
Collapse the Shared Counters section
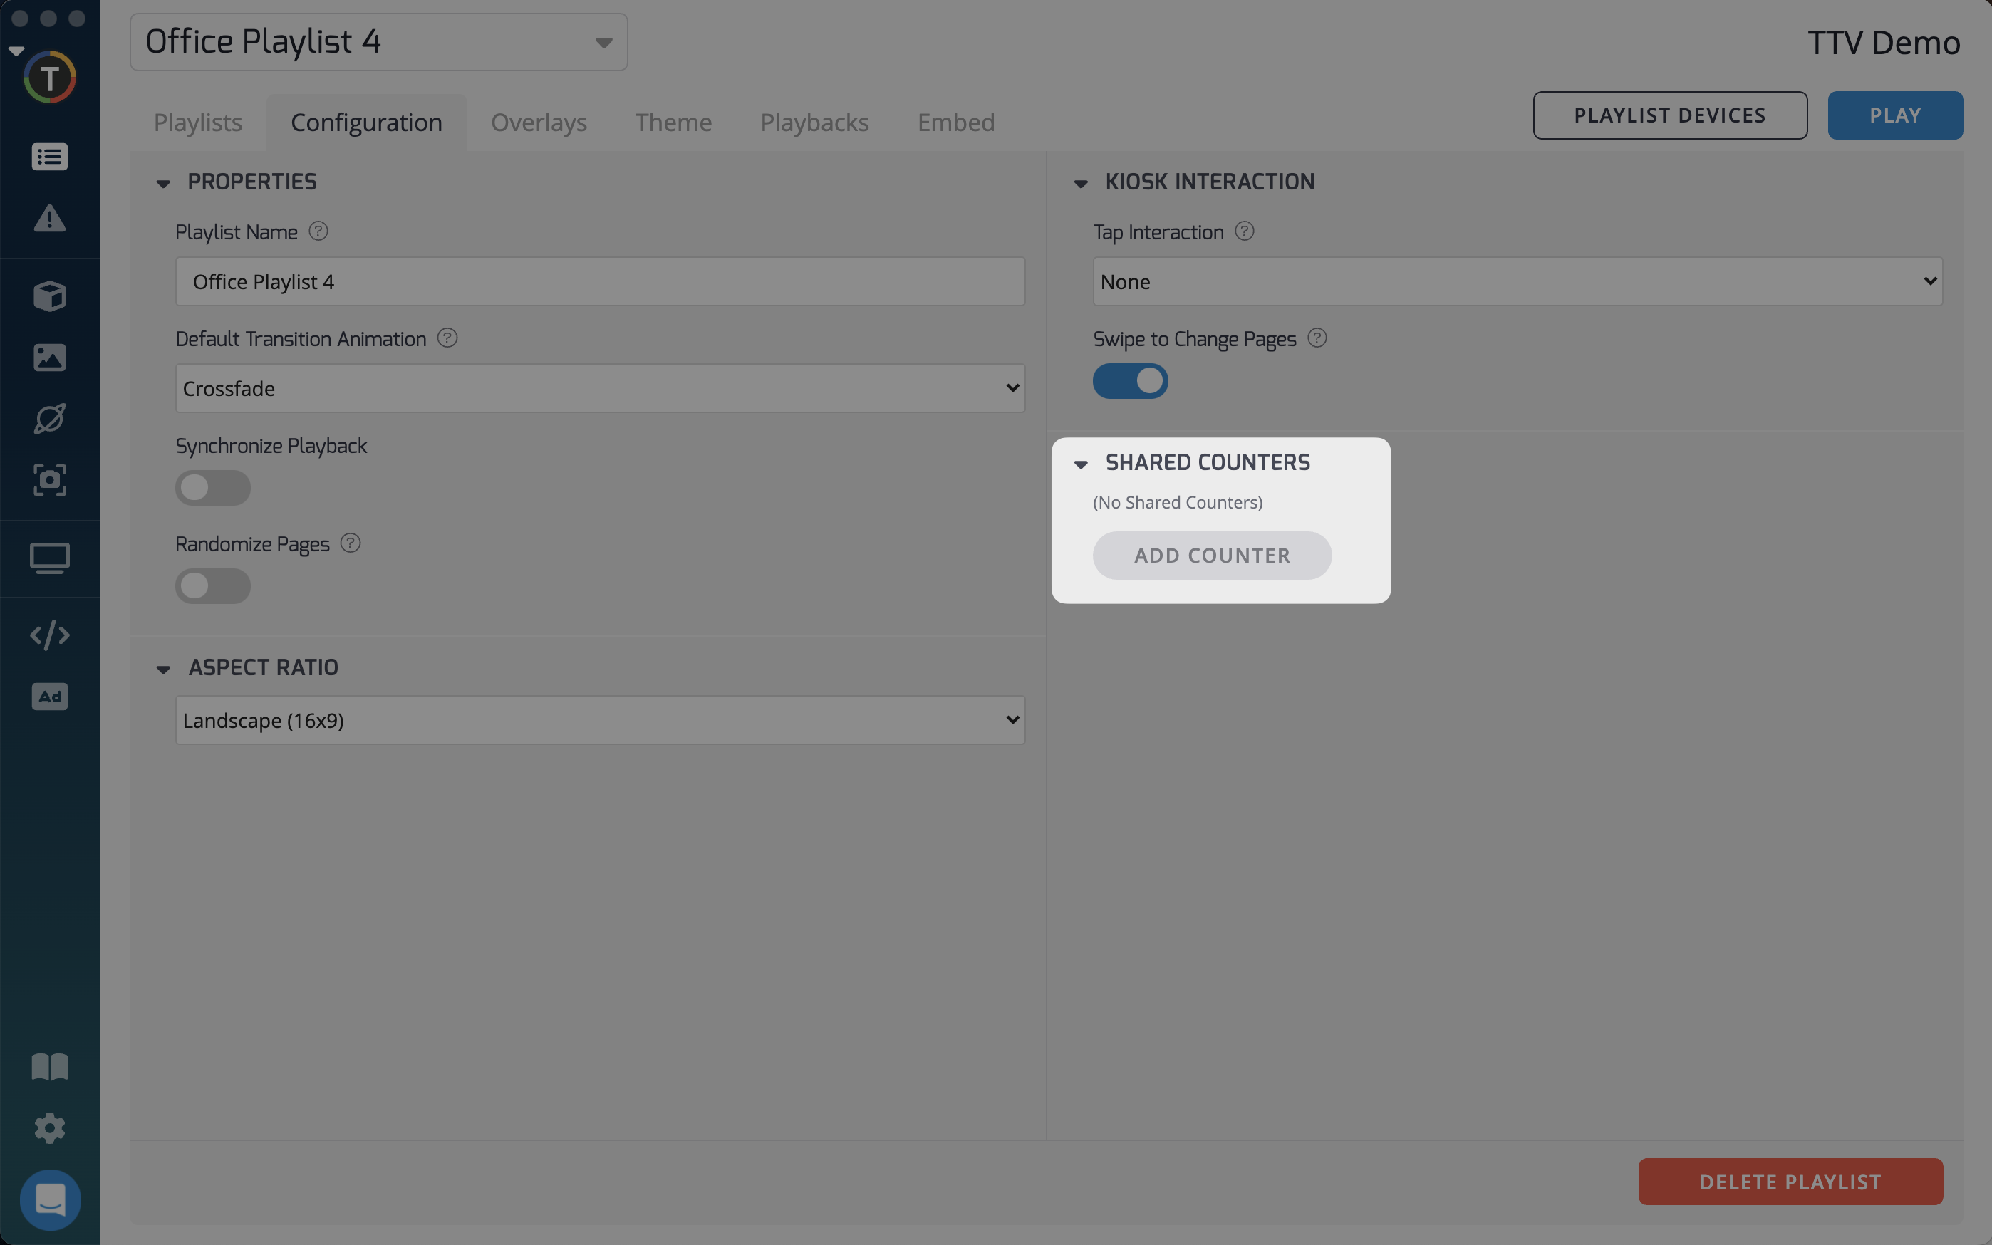pyautogui.click(x=1081, y=464)
